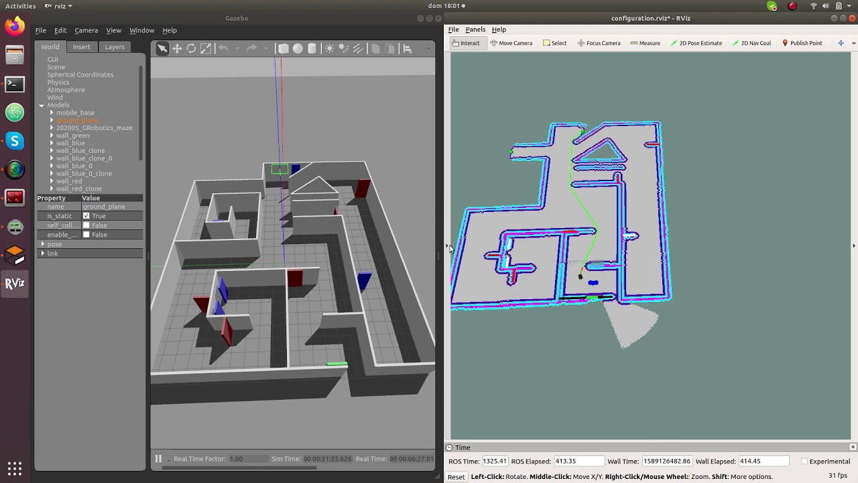This screenshot has width=858, height=483.
Task: Toggle the self_collide checkbox
Action: (x=86, y=225)
